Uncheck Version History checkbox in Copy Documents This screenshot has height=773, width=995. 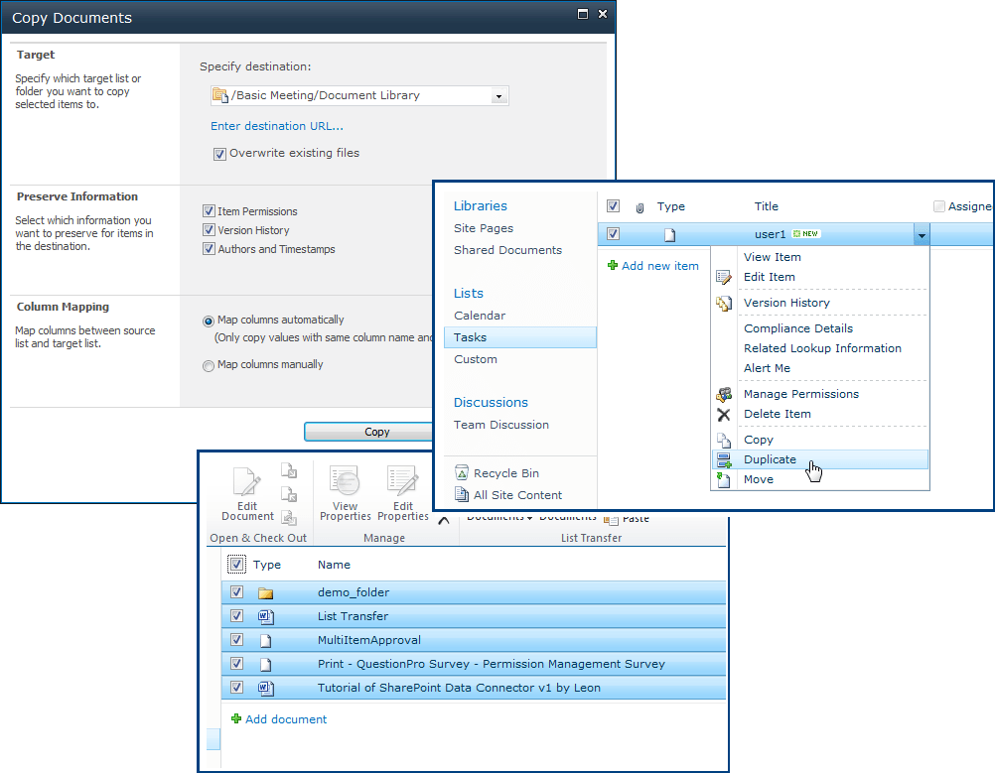[x=209, y=229]
